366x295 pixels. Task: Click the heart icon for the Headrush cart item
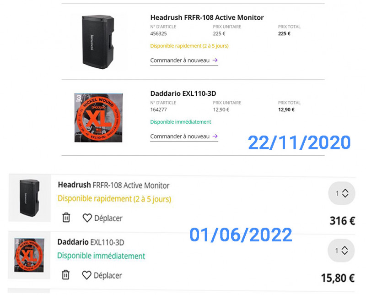click(87, 218)
